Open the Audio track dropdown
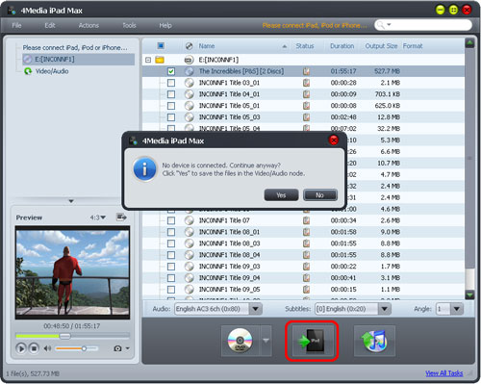The height and width of the screenshot is (384, 481). coord(256,309)
